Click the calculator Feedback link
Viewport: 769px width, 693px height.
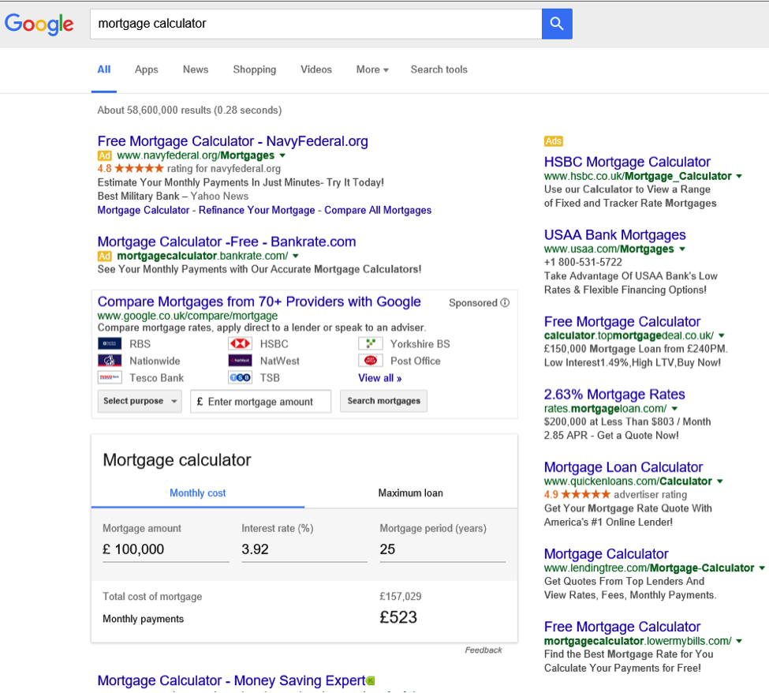click(x=483, y=650)
